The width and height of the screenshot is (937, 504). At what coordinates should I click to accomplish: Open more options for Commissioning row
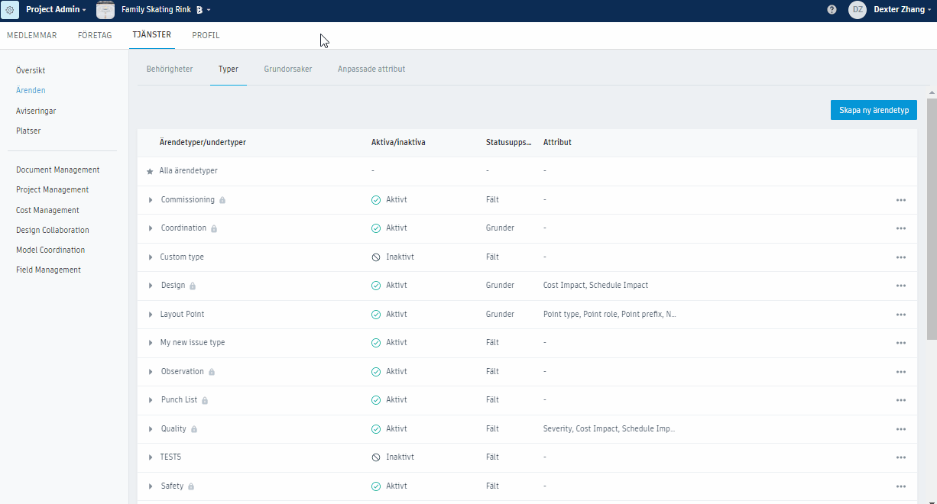click(901, 200)
